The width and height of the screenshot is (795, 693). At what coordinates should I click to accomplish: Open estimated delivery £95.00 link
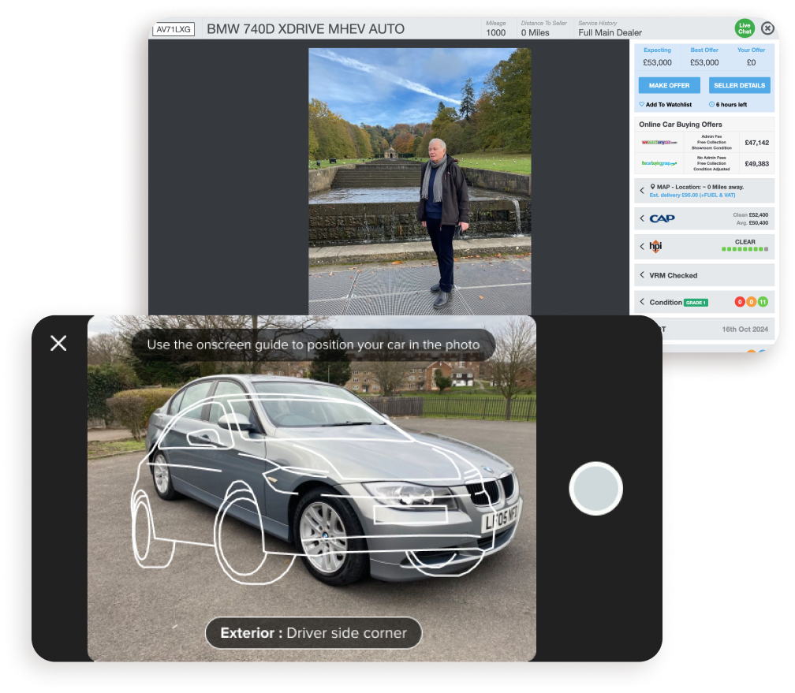692,196
